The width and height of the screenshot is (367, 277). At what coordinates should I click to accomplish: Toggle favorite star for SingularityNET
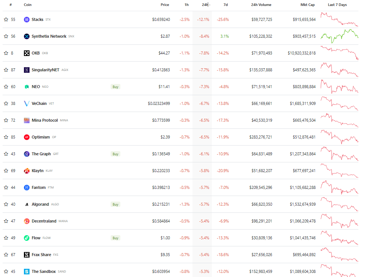6,70
